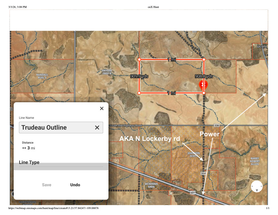Click the 908.8 yds segment label
278x215 pixels.
click(204, 76)
